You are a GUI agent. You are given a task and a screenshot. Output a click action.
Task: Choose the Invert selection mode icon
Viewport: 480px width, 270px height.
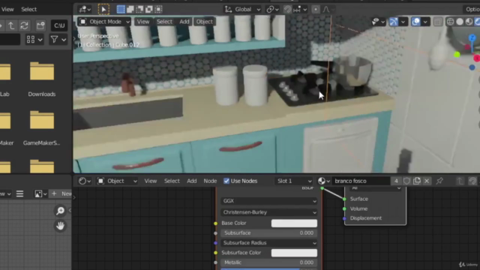tap(149, 10)
